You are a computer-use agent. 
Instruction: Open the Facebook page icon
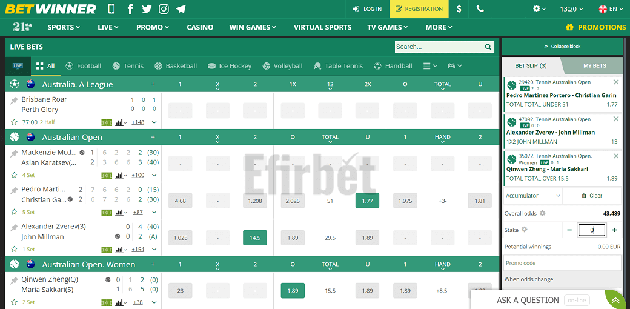(130, 9)
